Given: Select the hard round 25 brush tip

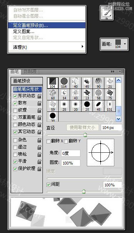Looking at the screenshot, I should pos(87,106).
